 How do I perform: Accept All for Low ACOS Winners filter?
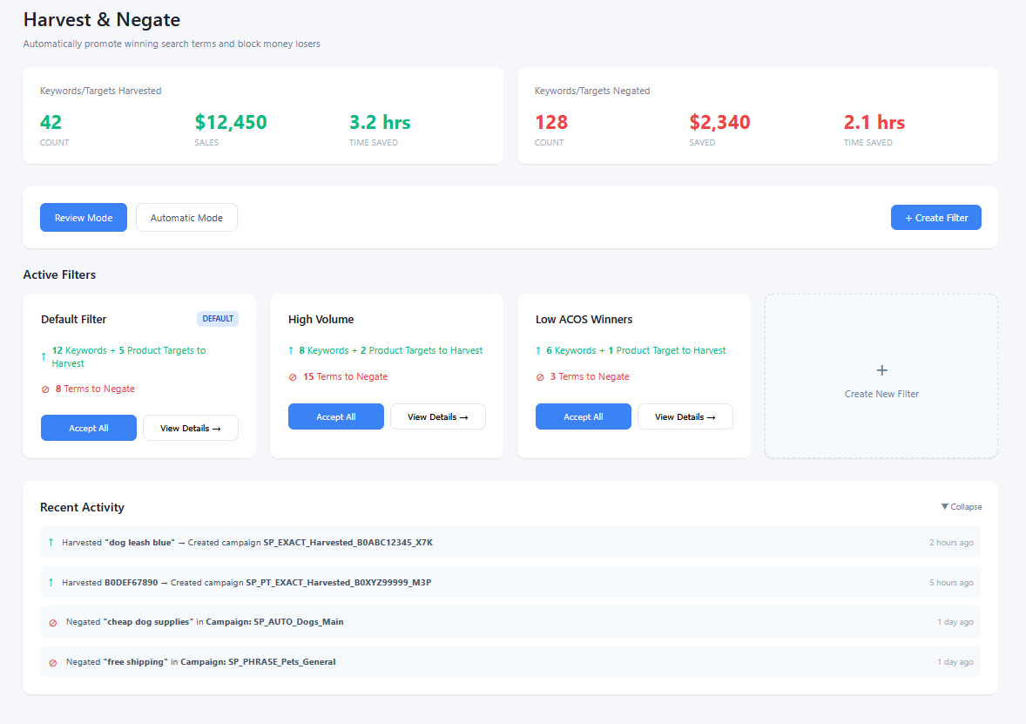(x=583, y=416)
